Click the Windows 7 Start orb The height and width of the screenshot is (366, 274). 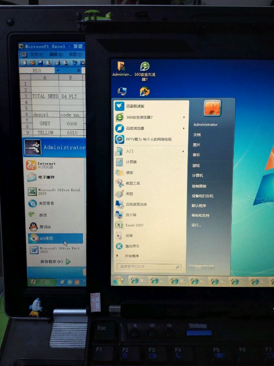tap(118, 280)
